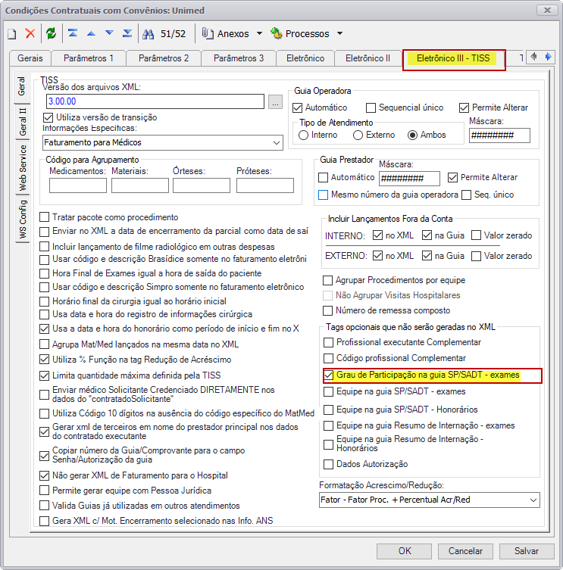563x570 pixels.
Task: Click the Salvar button
Action: click(527, 551)
